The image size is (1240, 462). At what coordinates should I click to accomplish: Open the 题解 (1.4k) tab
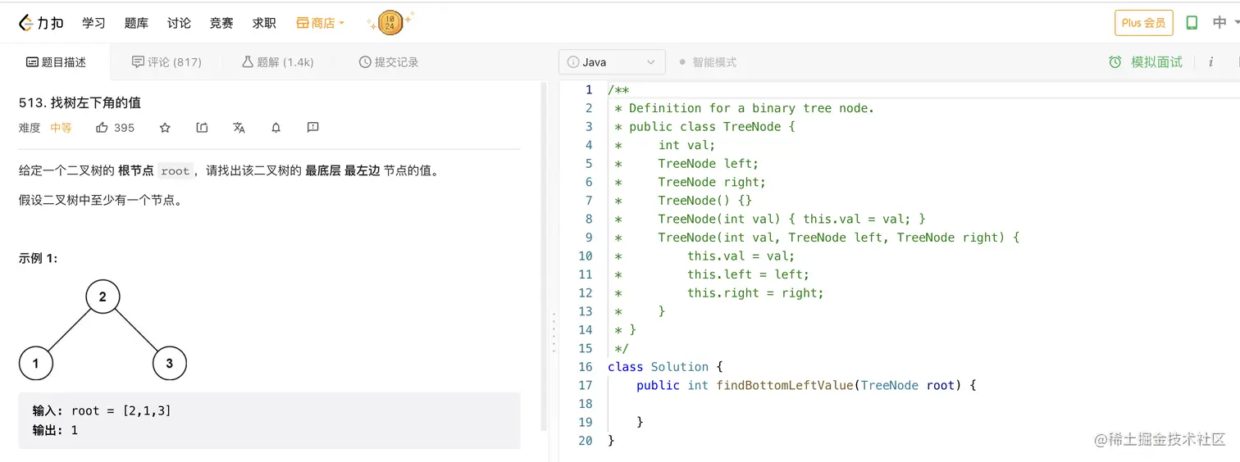(277, 62)
